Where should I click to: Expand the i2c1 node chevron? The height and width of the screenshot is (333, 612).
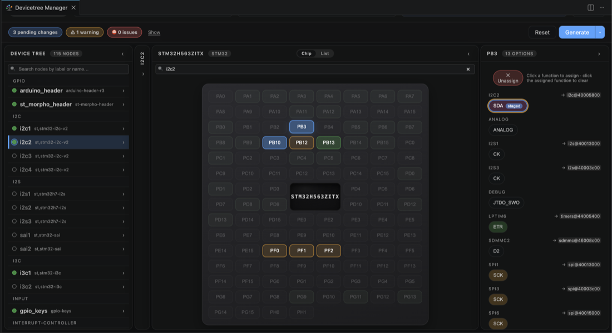tap(124, 128)
